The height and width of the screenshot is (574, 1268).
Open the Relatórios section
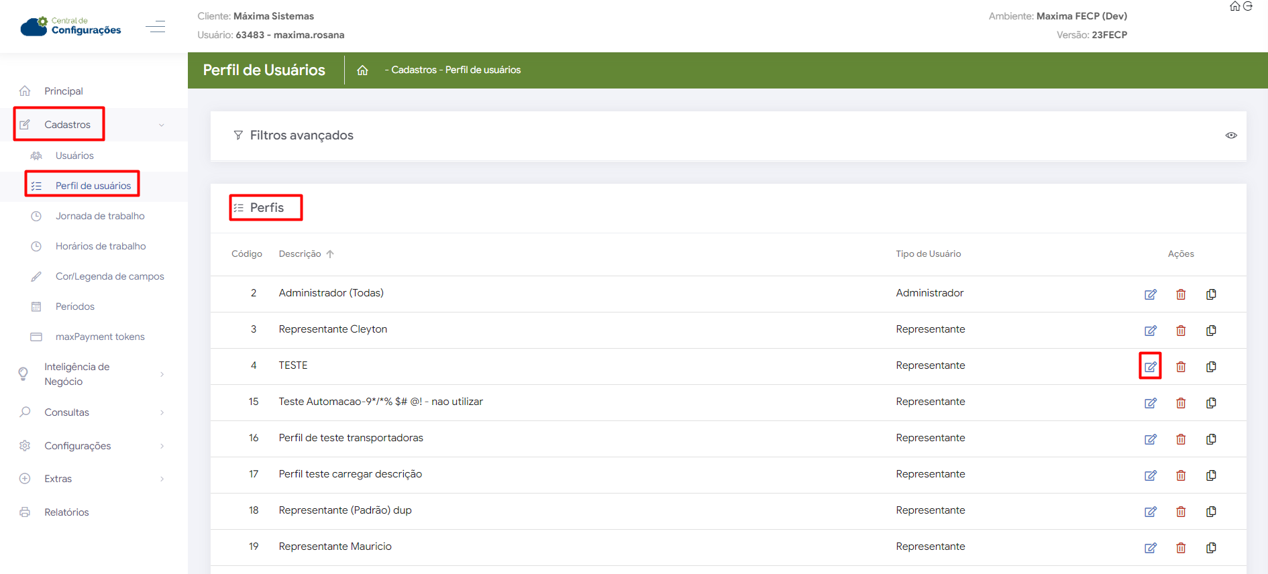coord(66,512)
